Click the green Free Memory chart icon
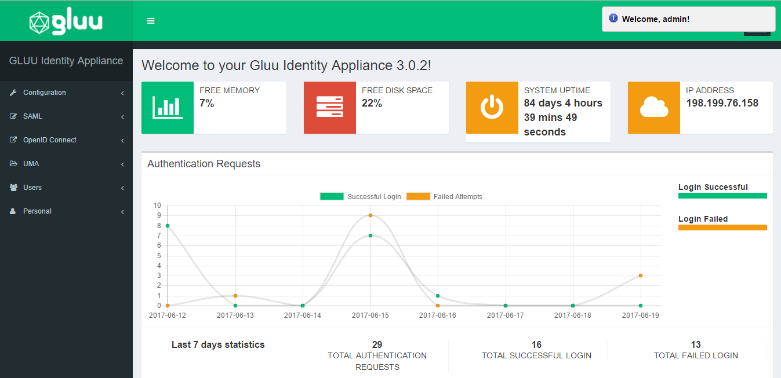 (x=168, y=108)
